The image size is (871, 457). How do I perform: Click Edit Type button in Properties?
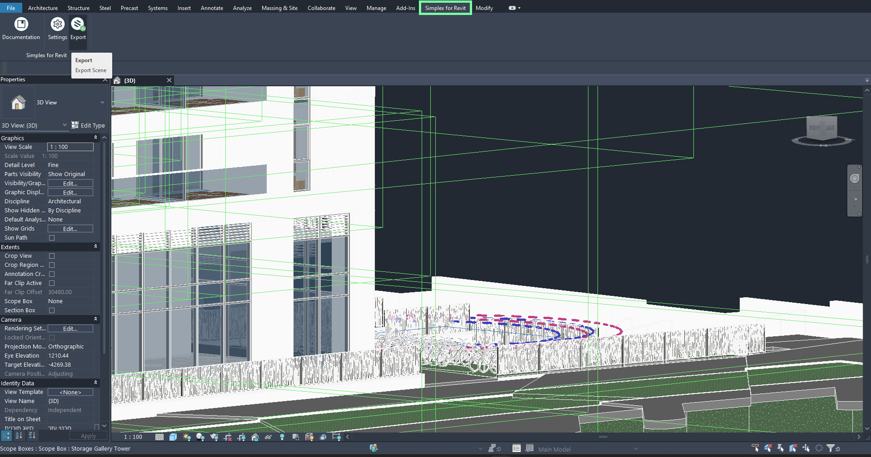click(88, 125)
